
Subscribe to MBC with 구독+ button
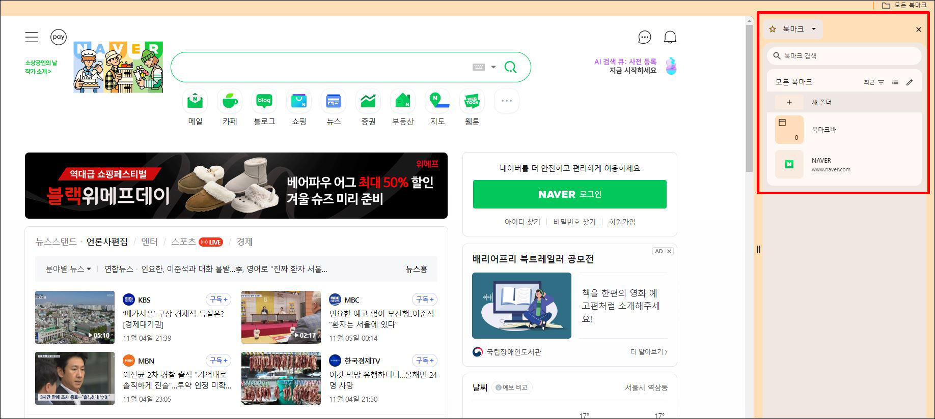click(424, 300)
